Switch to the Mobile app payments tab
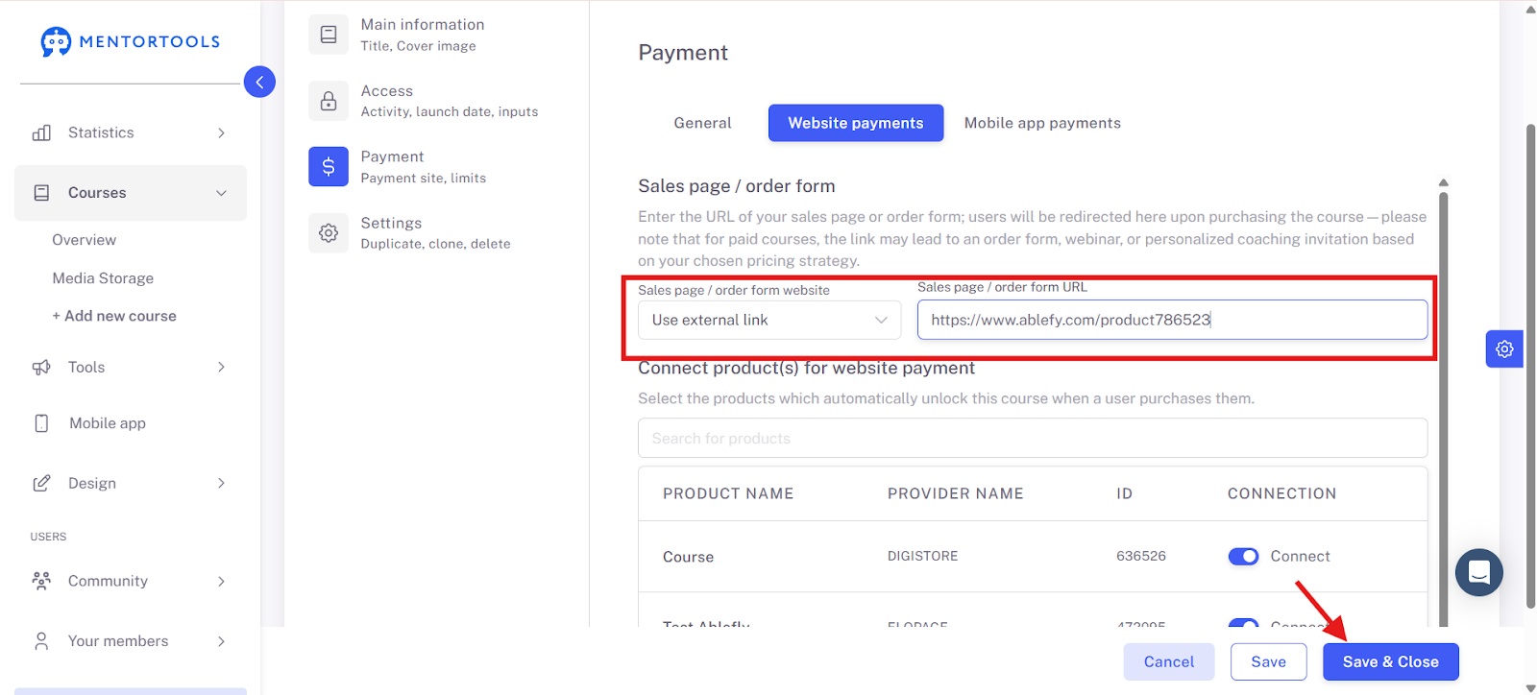 (x=1042, y=123)
